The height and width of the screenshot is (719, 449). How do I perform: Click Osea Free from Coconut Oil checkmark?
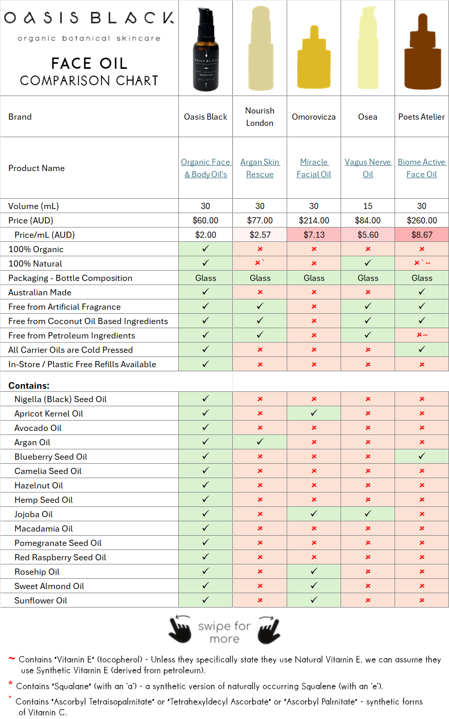point(368,320)
